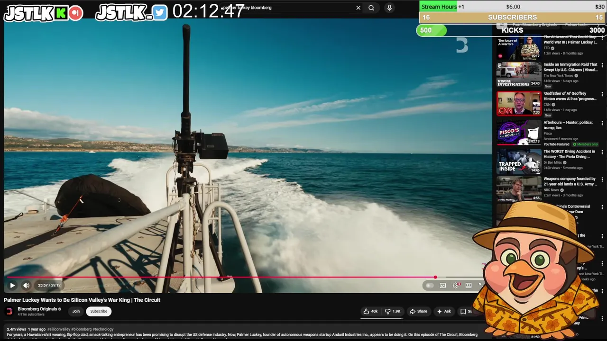
Task: Click the #bloomberg hashtag
Action: 82,329
